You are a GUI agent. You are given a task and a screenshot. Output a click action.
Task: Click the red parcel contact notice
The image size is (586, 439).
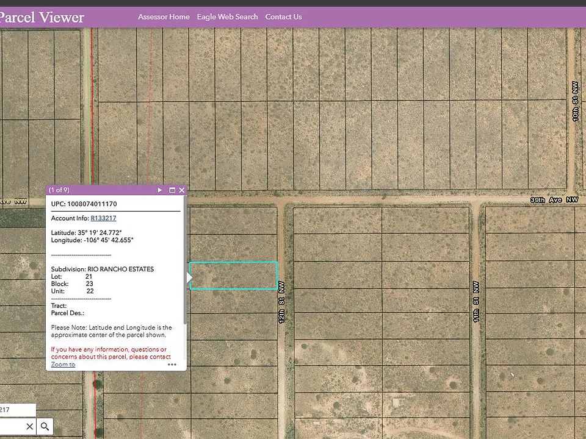(x=111, y=353)
